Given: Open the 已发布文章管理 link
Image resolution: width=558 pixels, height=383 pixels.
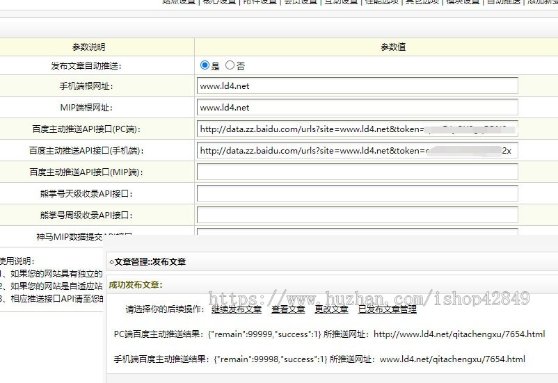Looking at the screenshot, I should point(387,309).
